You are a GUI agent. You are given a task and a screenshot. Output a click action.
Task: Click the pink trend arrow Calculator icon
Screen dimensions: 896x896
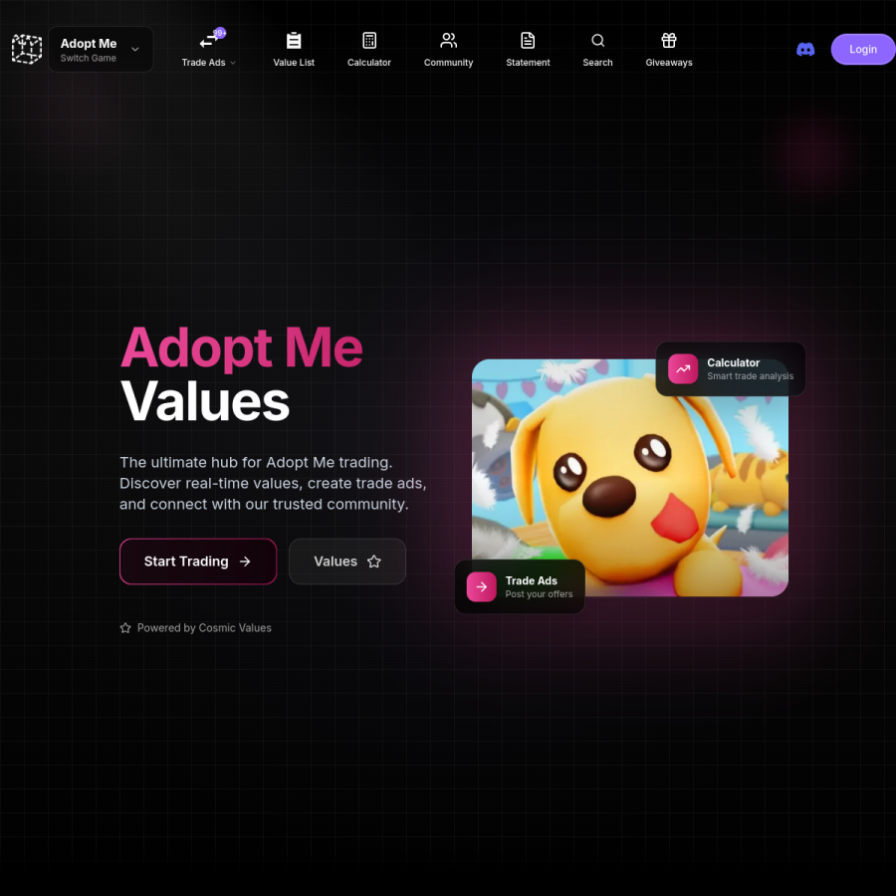click(x=683, y=369)
